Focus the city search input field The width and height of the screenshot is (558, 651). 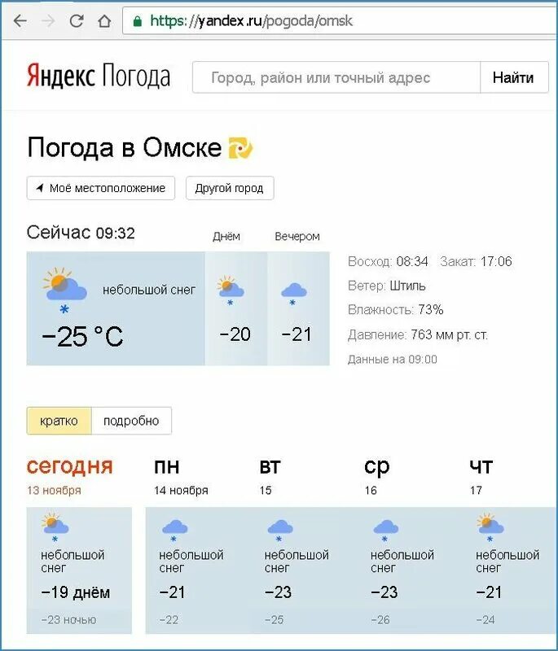(x=336, y=77)
